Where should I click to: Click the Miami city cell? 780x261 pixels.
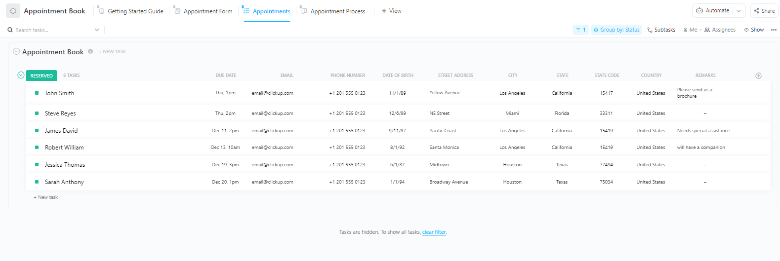[x=512, y=113]
